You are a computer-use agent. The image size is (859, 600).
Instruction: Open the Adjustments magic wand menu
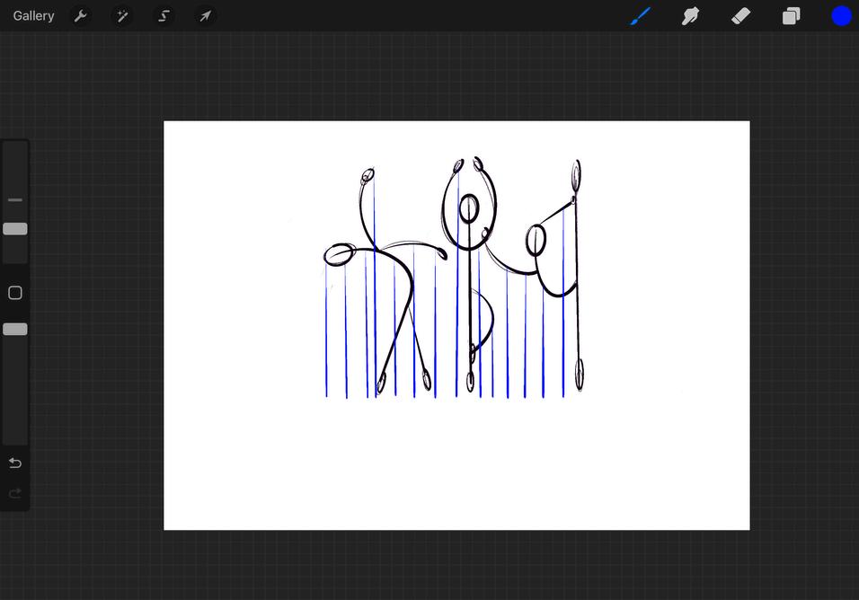pos(121,16)
